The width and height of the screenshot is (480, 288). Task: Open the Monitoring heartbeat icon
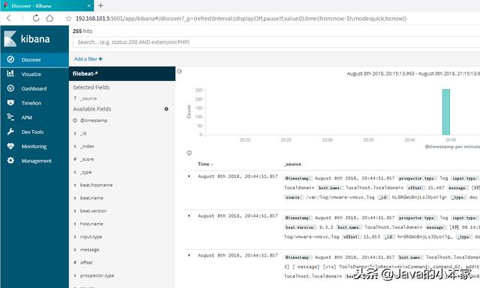(10, 146)
